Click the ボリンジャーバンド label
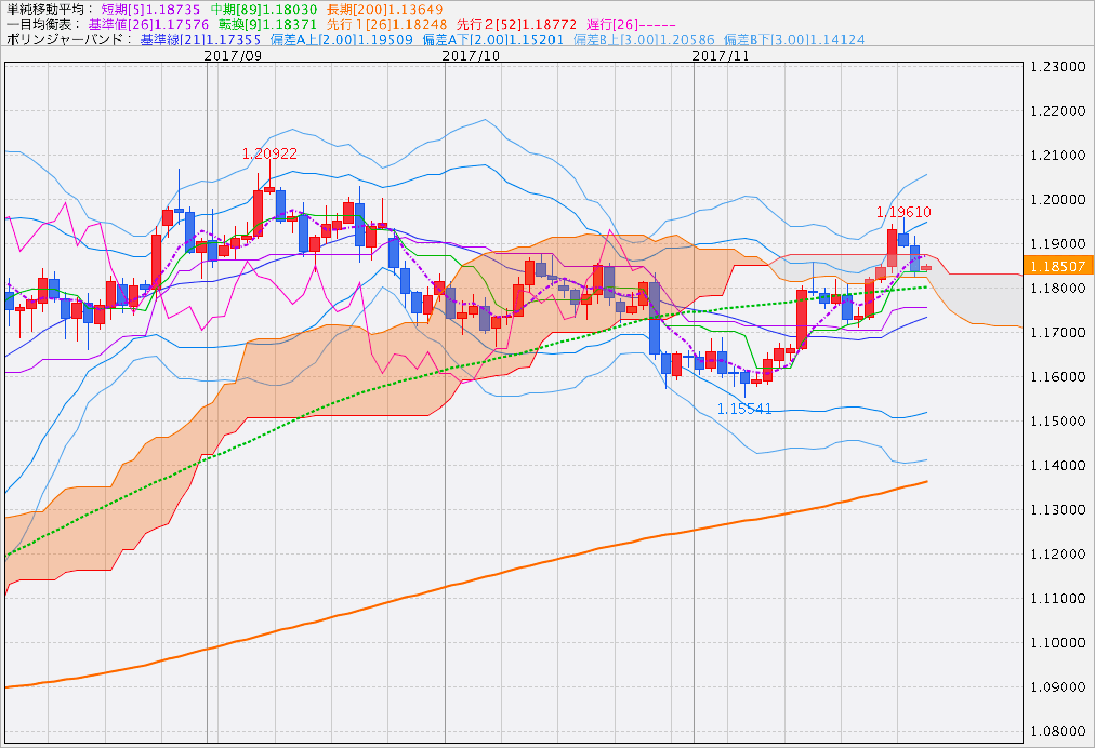This screenshot has height=748, width=1095. click(x=69, y=39)
